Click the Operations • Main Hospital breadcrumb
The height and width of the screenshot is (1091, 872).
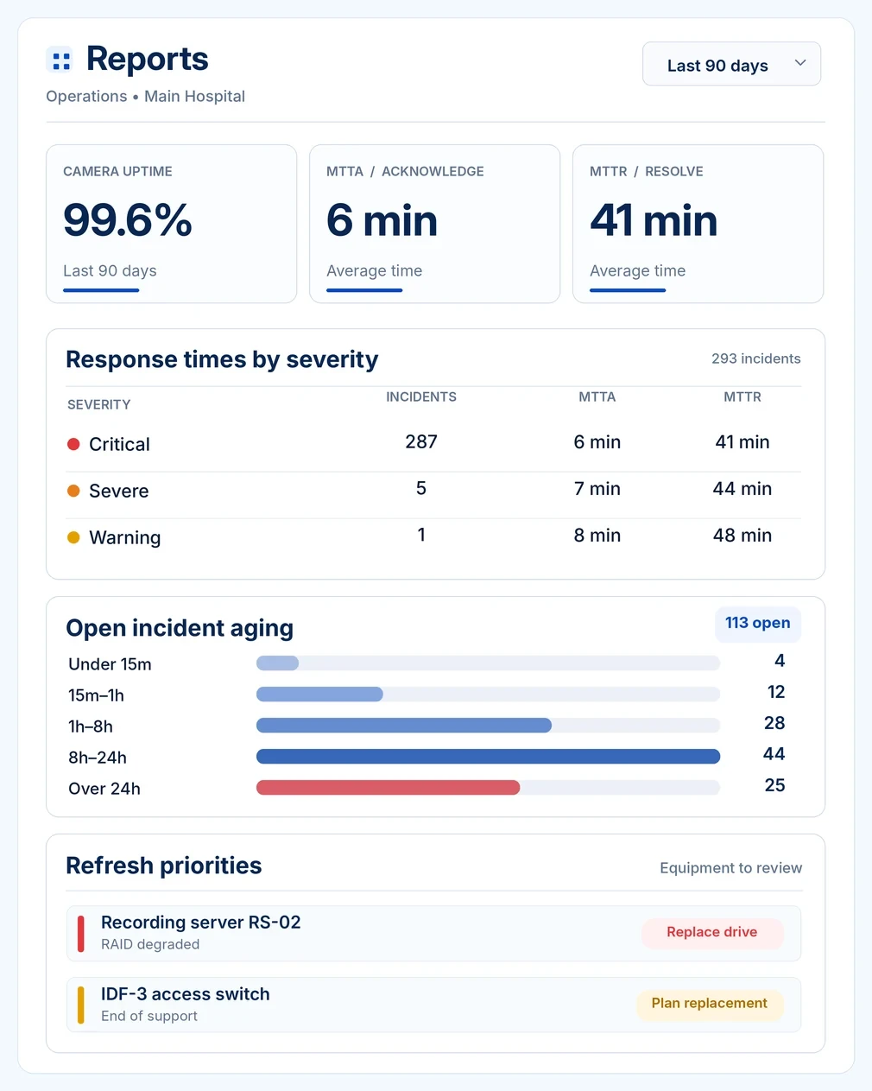pos(145,97)
